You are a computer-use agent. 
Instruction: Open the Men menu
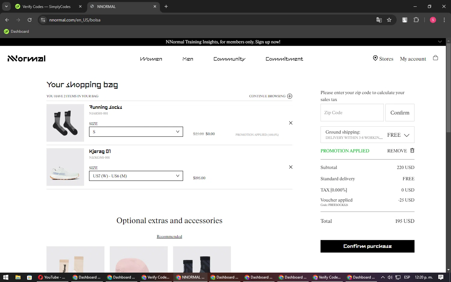click(x=188, y=59)
